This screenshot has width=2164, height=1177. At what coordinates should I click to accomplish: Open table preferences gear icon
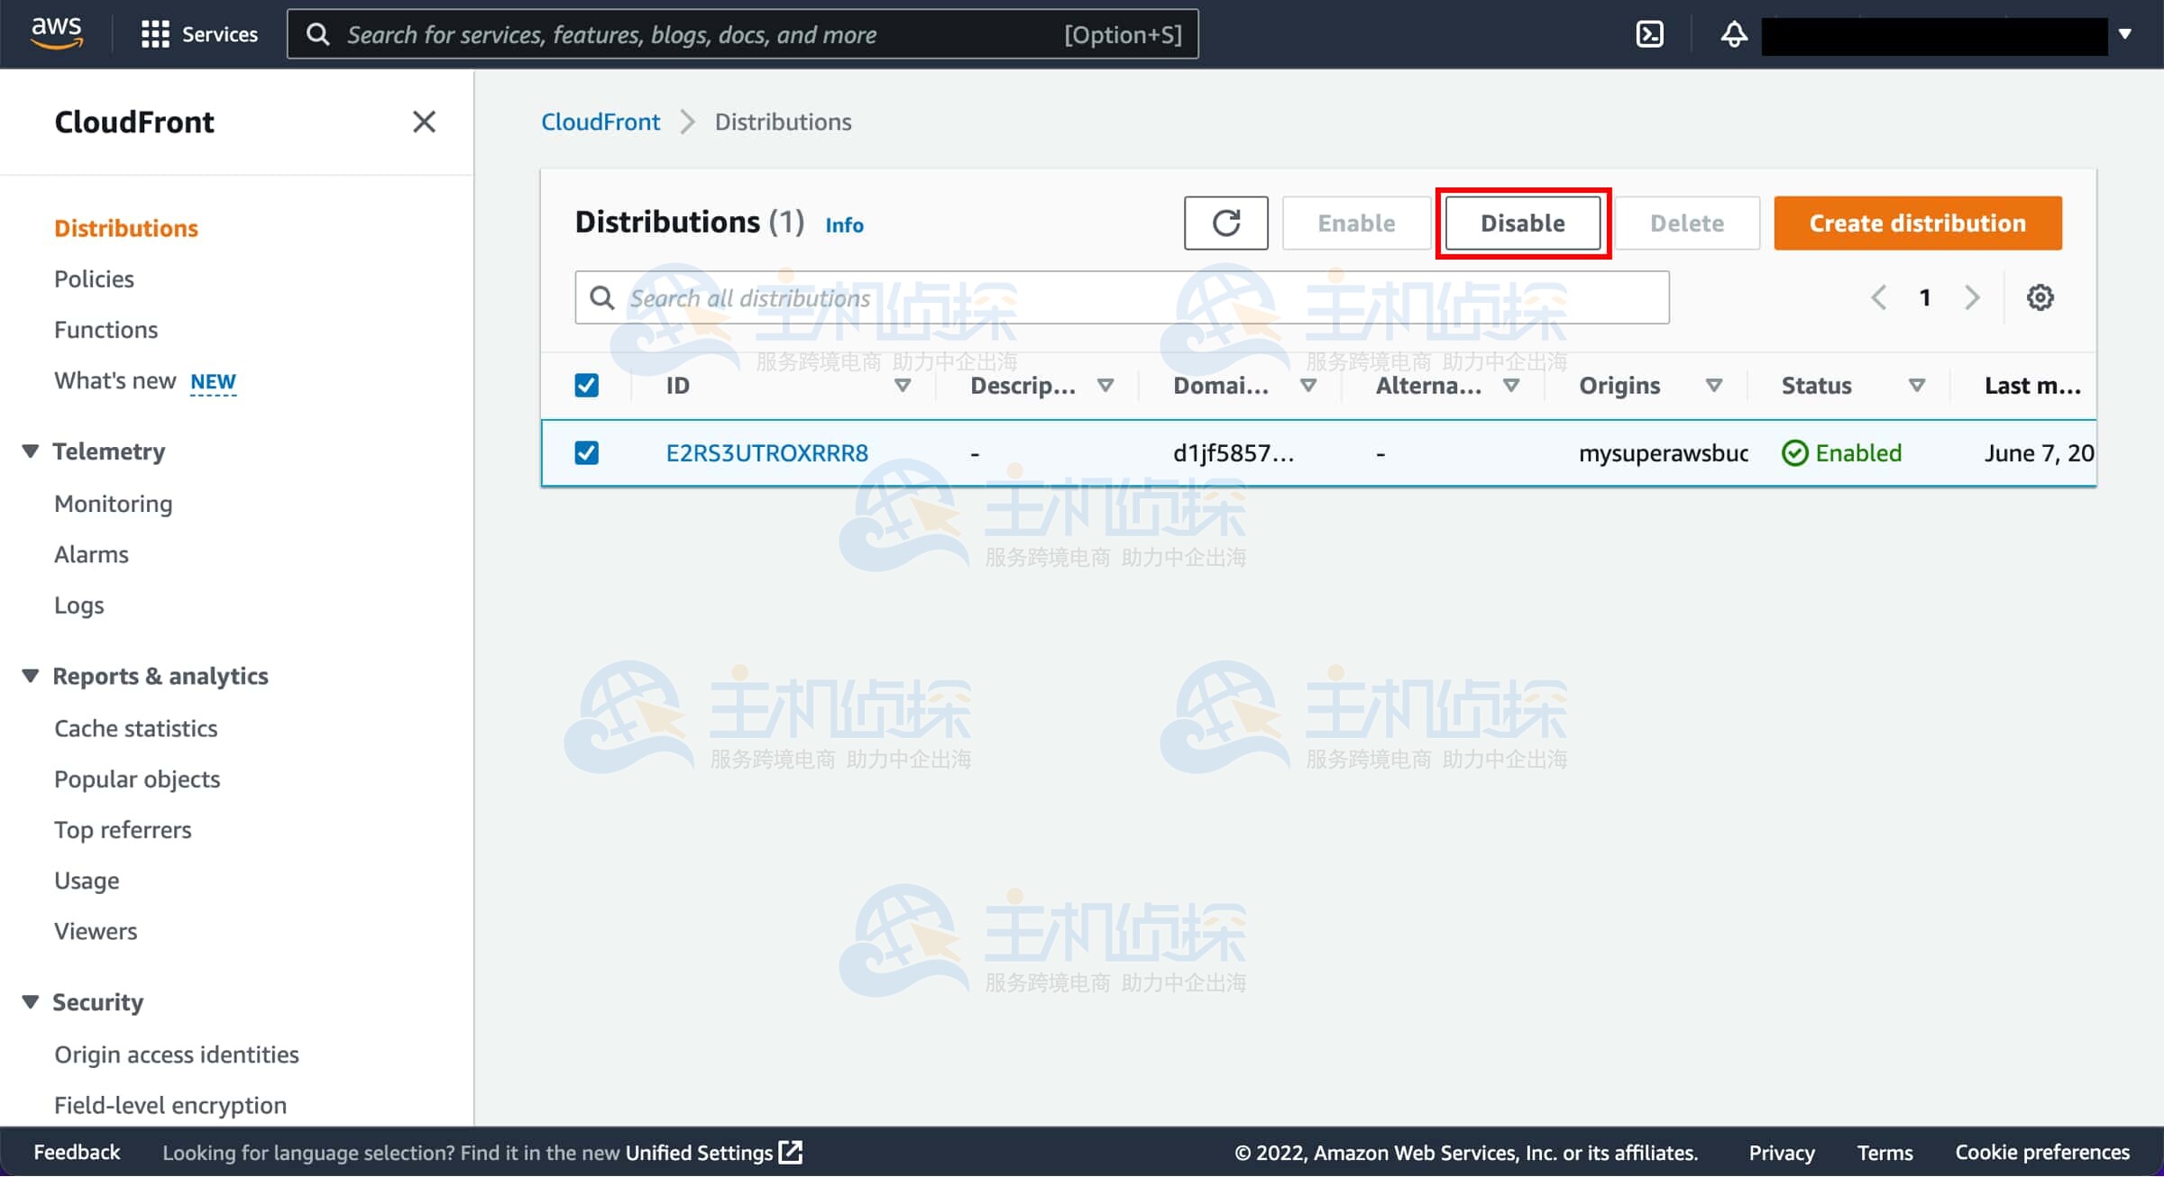(2040, 297)
